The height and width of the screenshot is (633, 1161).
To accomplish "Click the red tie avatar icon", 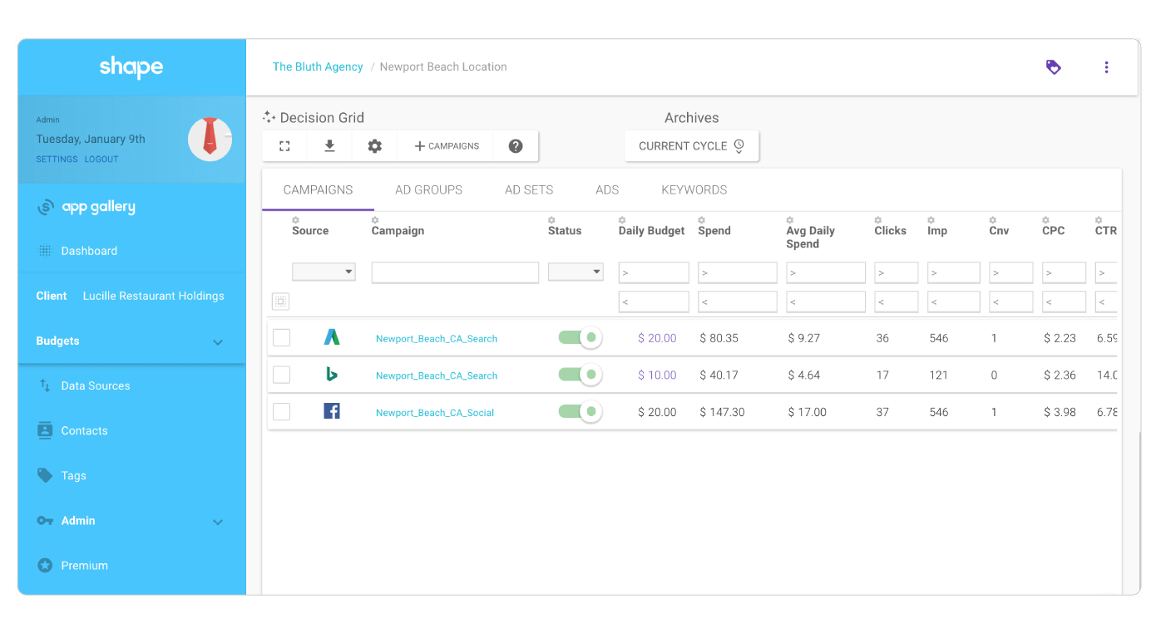I will click(x=210, y=139).
